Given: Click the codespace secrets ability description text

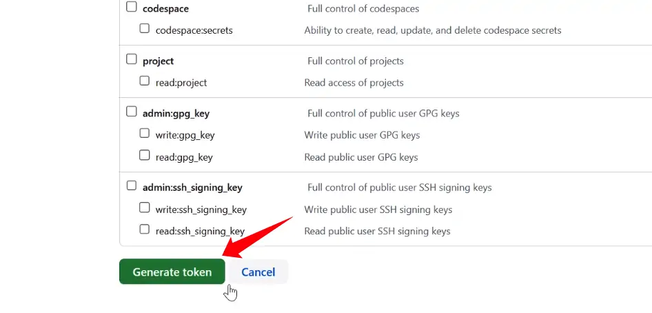Looking at the screenshot, I should coord(433,30).
